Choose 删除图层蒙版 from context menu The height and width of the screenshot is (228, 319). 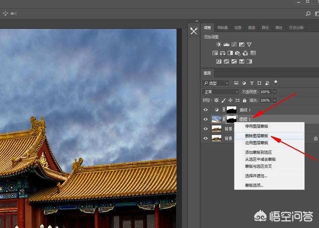tap(269, 136)
